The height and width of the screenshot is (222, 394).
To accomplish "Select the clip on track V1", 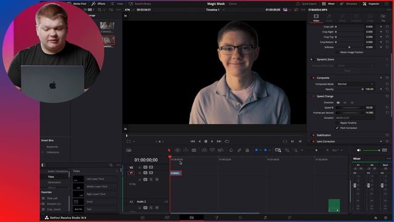I will pyautogui.click(x=175, y=173).
